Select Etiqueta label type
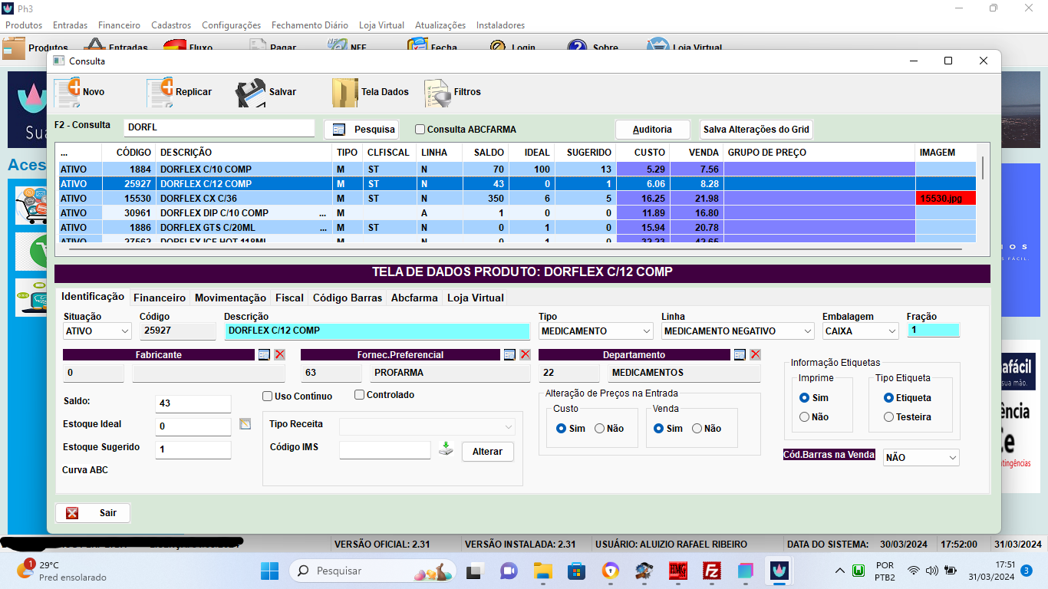 (889, 398)
